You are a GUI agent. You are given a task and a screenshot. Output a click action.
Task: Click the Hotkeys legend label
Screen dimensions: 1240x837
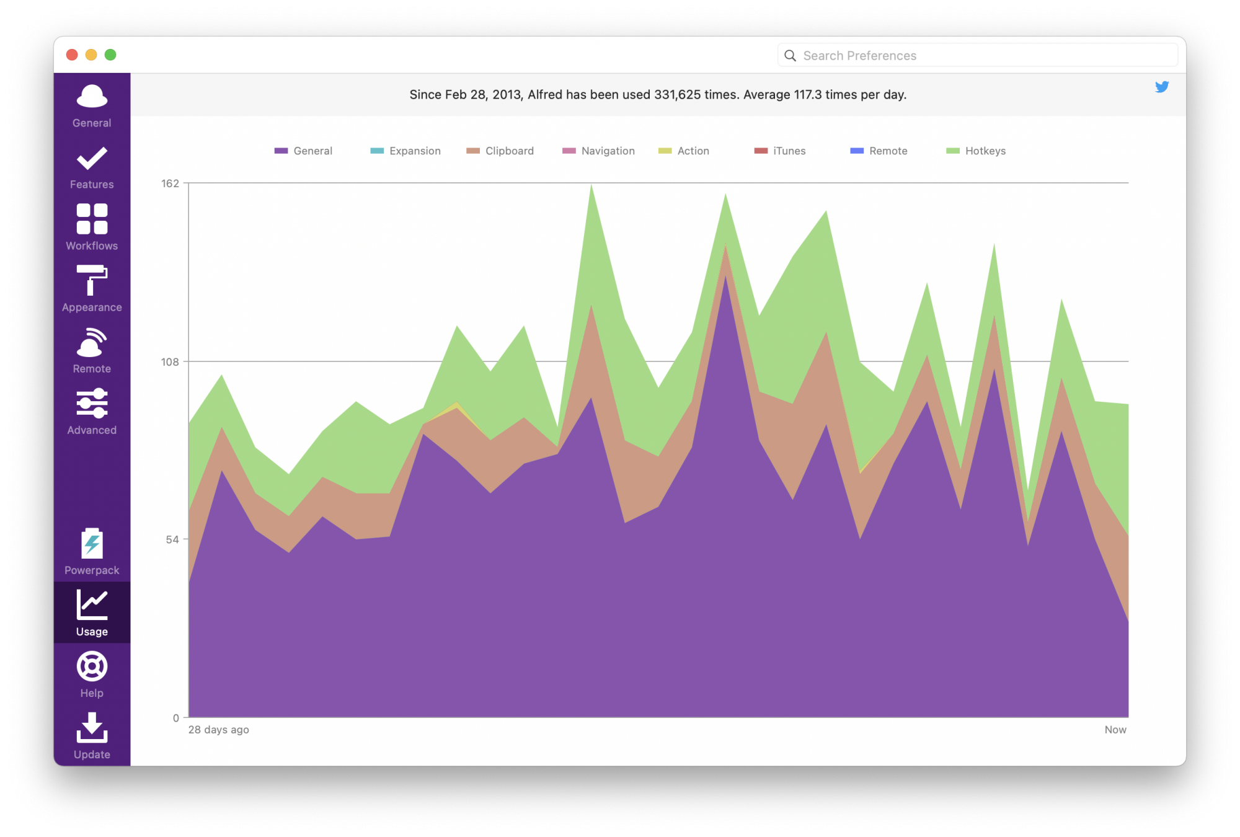point(985,151)
